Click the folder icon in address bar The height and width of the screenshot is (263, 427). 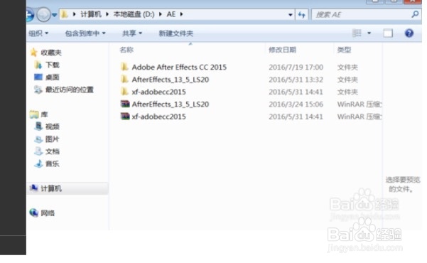coord(64,14)
